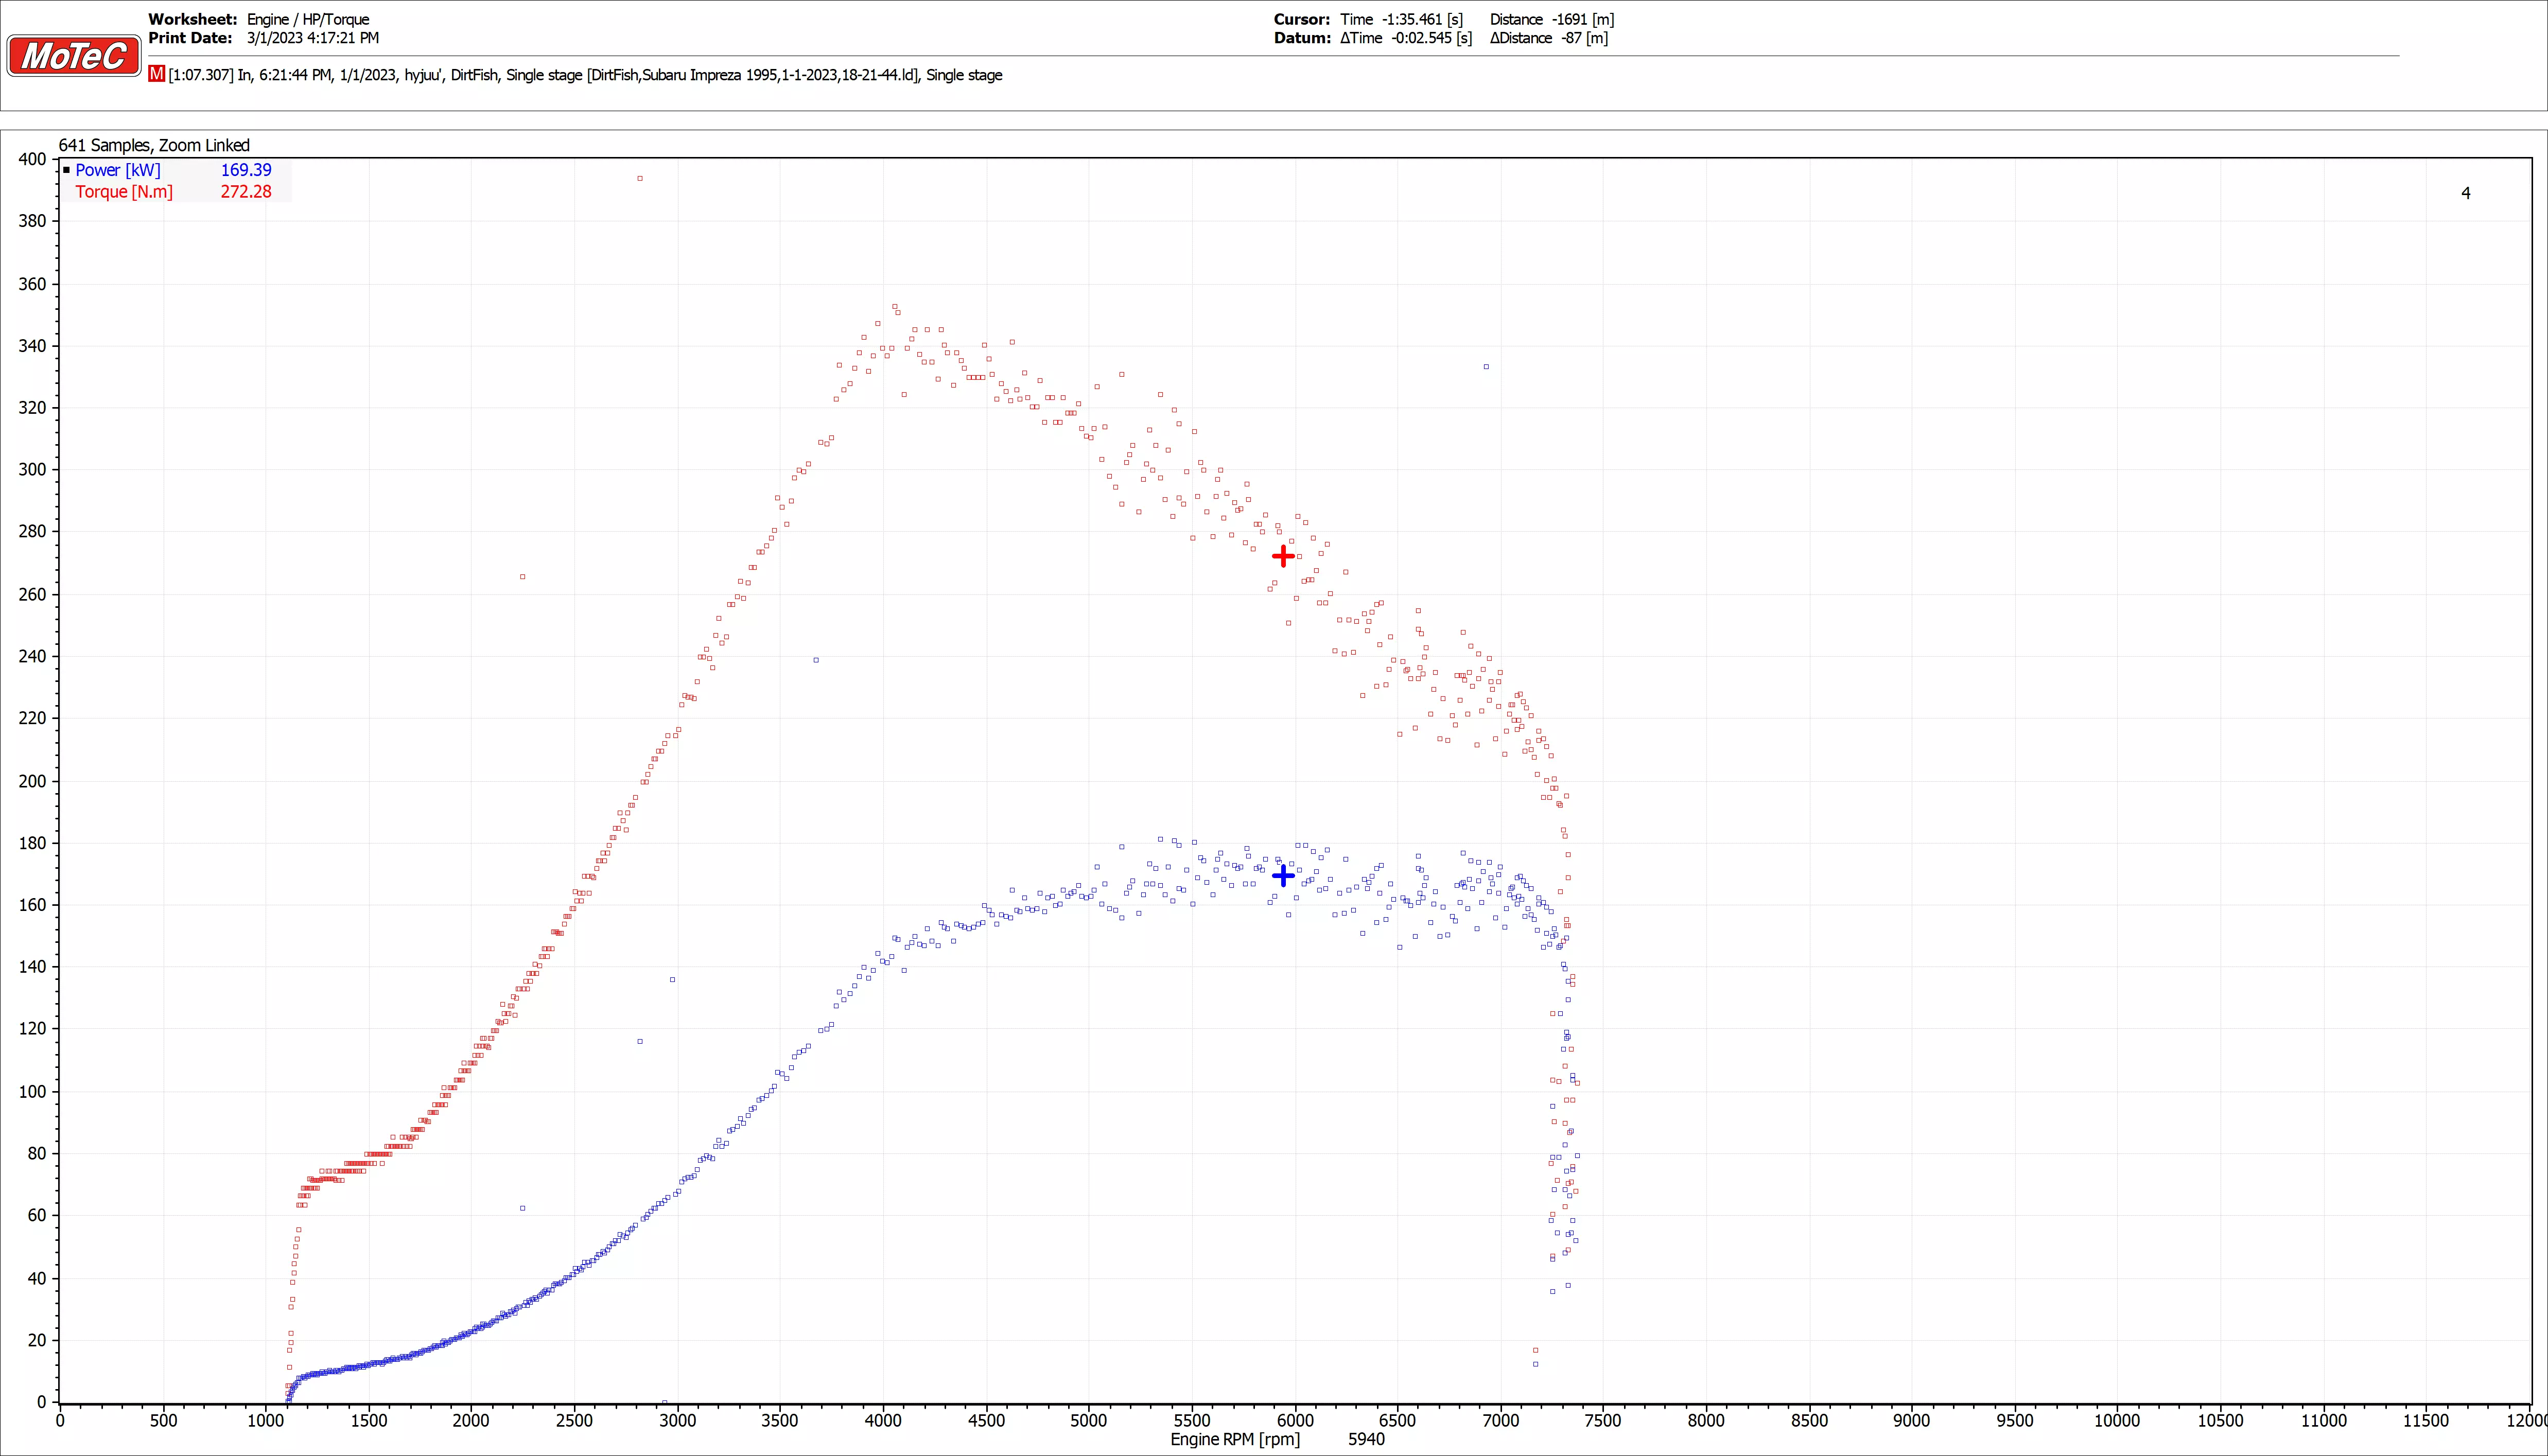Click the '641 Samples, Zoom Linked' label
Screen dimensions: 2548x1456
[x=154, y=145]
